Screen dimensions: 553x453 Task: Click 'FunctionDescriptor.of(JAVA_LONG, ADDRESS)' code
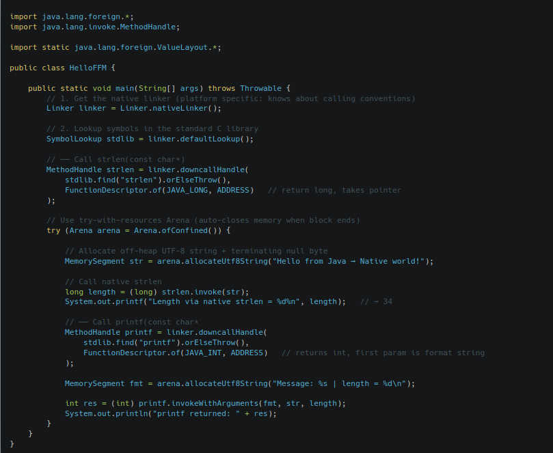tap(159, 191)
